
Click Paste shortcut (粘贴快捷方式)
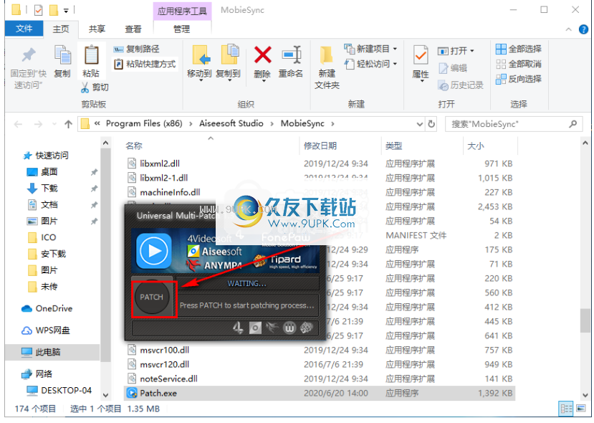(x=145, y=64)
